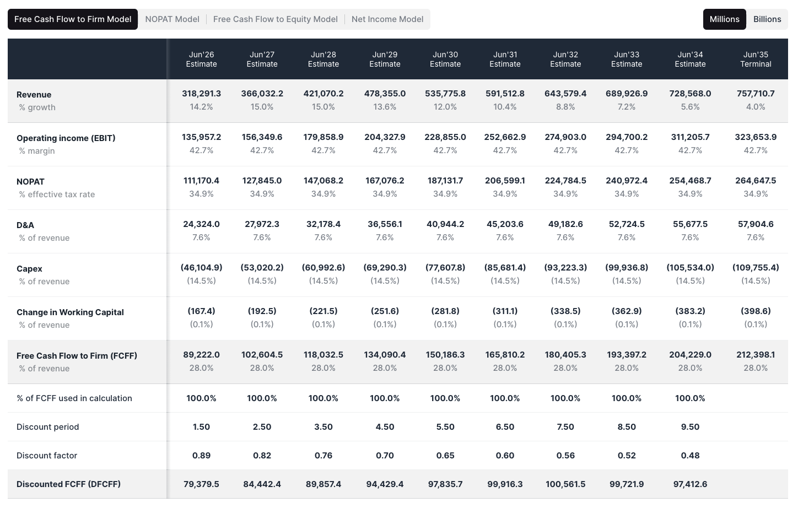Click the Change in Working Capital row label

coord(70,312)
